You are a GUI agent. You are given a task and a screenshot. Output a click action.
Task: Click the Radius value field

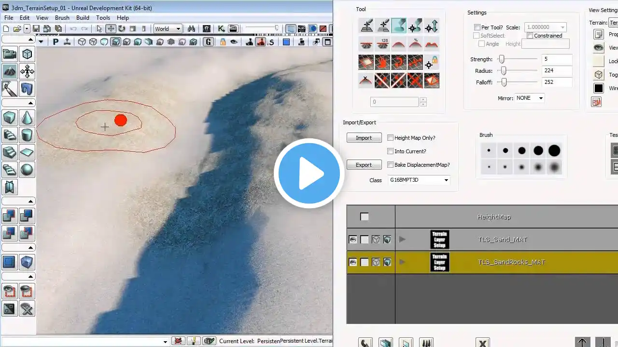tap(557, 71)
